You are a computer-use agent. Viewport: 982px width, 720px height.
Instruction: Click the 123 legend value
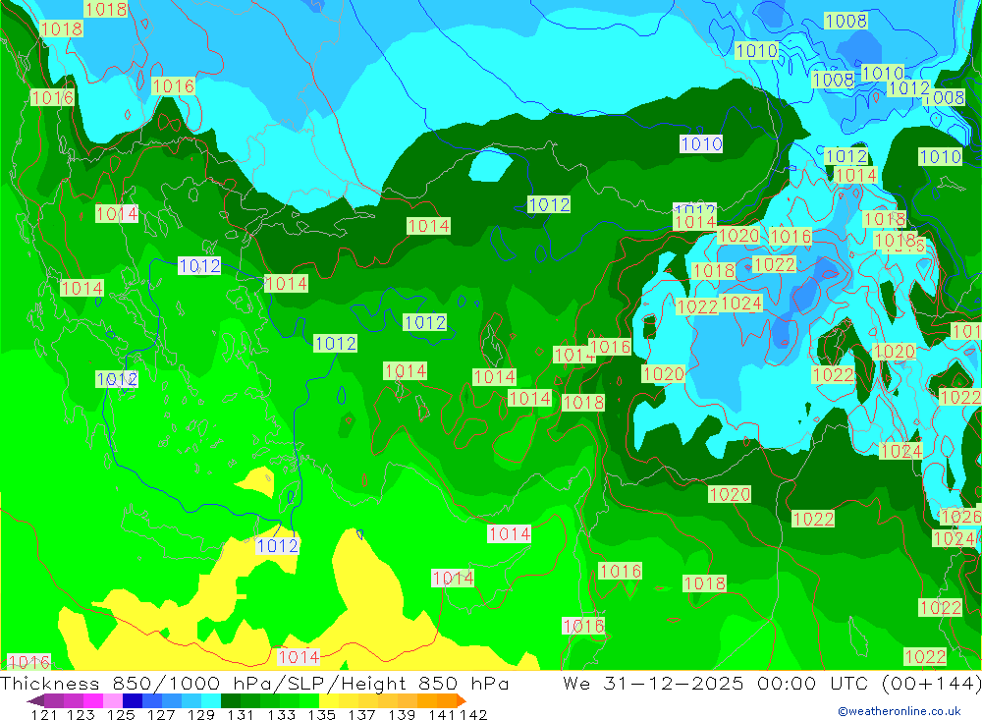point(81,715)
